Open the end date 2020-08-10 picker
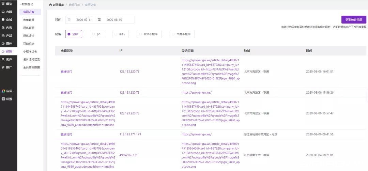Viewport: 368px width, 171px height. [x=114, y=20]
